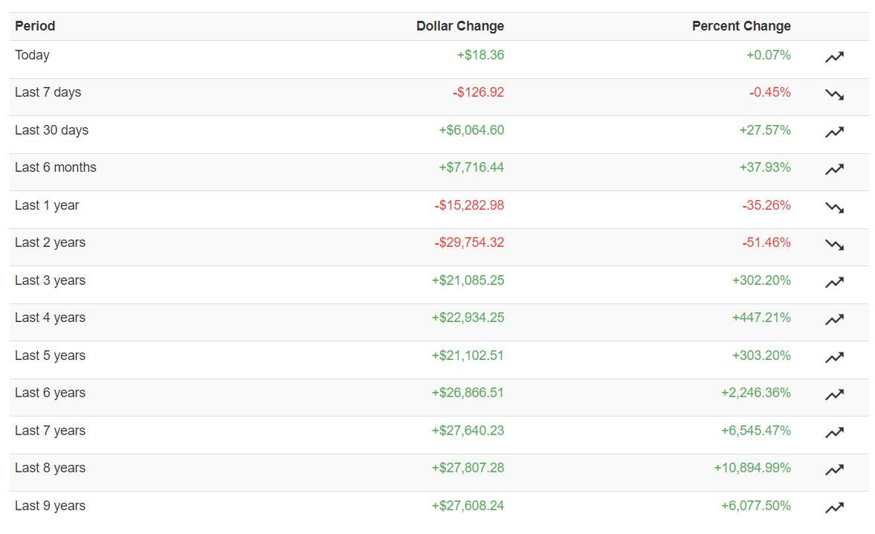Click the downward trend icon for Last 7 days
The width and height of the screenshot is (875, 534).
click(x=834, y=94)
